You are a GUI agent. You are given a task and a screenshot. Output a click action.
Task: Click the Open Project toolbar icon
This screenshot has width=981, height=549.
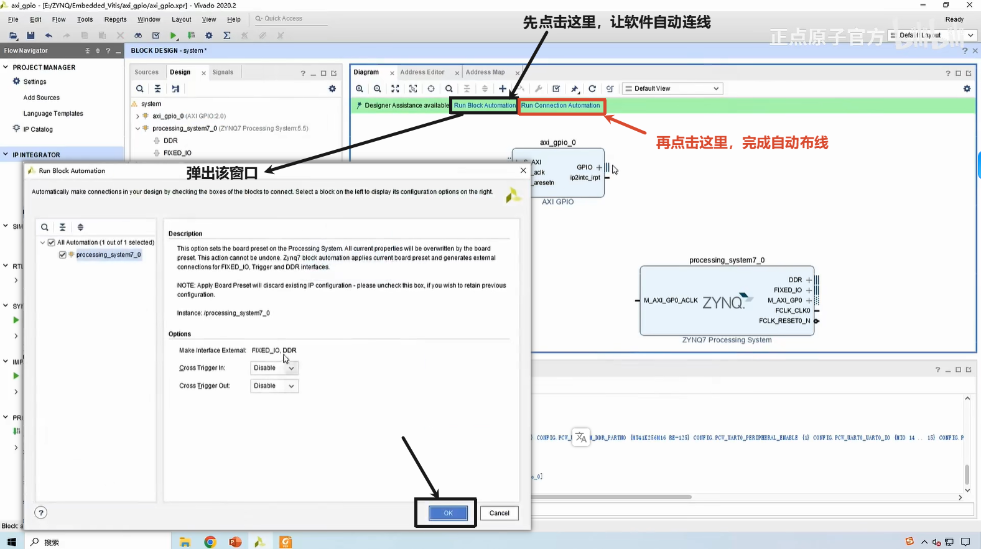13,35
